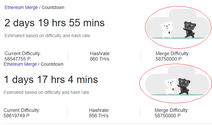Click the 856 TH/s hashrate value
This screenshot has height=125, width=212.
(x=99, y=116)
